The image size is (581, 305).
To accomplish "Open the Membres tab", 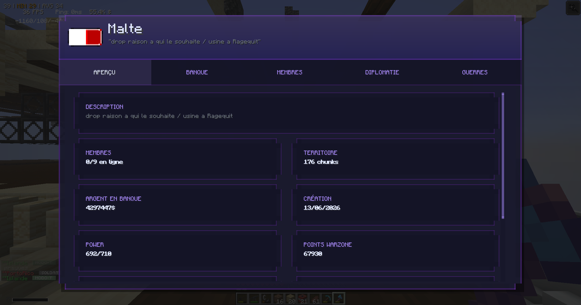I will tap(290, 72).
